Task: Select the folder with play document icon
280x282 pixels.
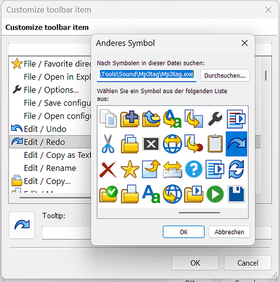Action: [x=193, y=194]
